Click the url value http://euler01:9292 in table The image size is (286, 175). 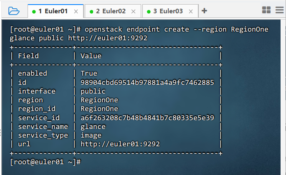(120, 144)
